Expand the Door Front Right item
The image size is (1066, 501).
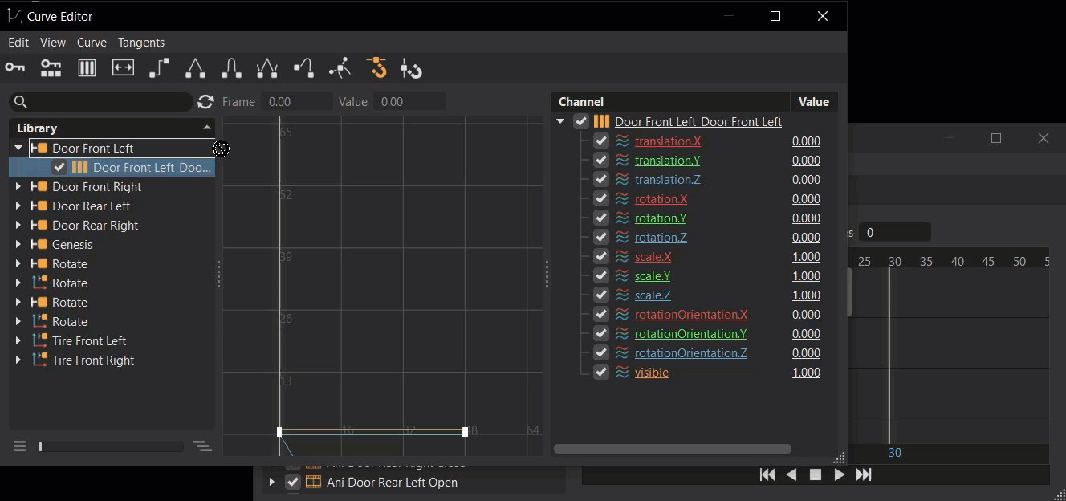[x=18, y=186]
